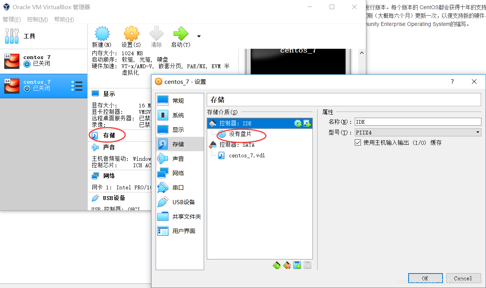Screen dimensions: 486x288
Task: Select the highlighted 'centos_7' virtual machine
Action: [43, 86]
